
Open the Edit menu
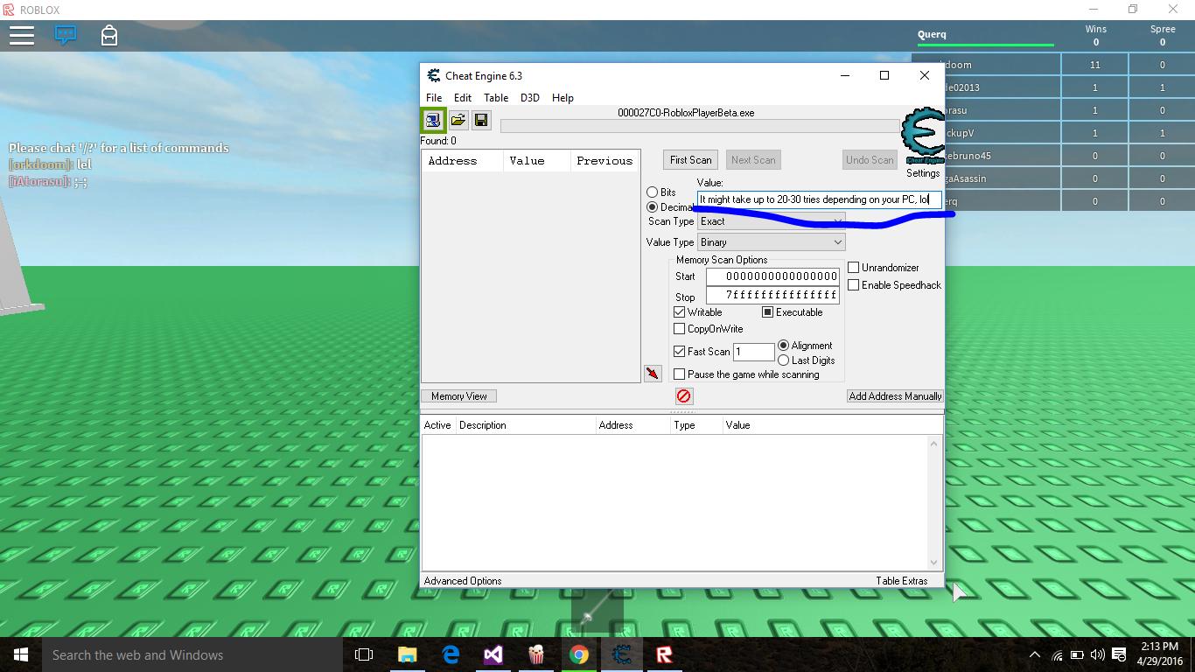point(463,98)
